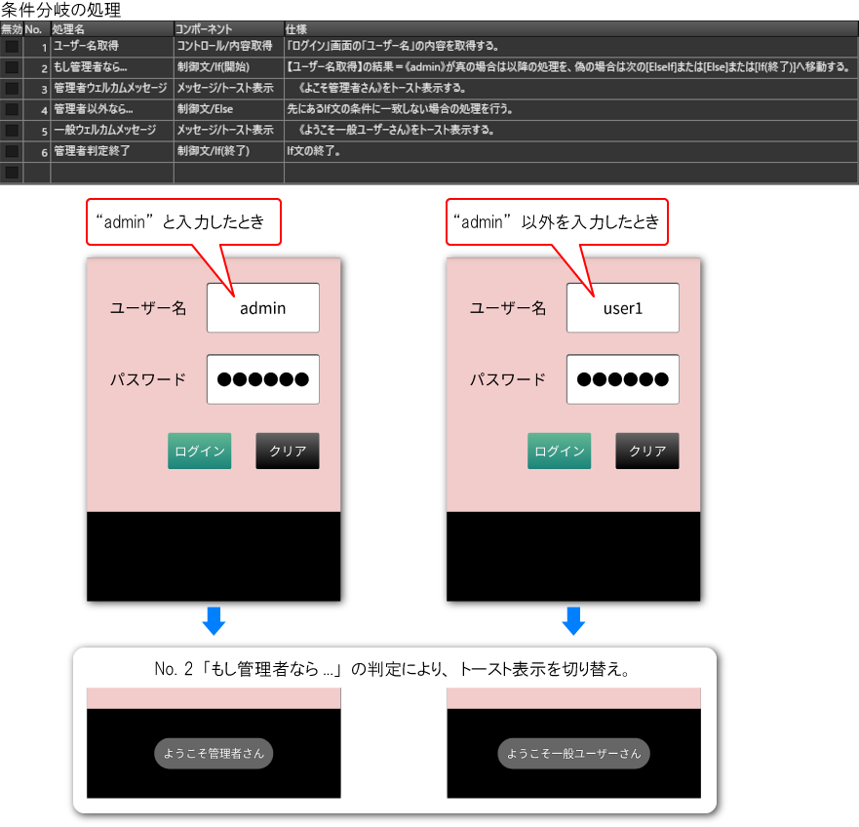Click the username field containing user1
Image resolution: width=859 pixels, height=827 pixels.
623,308
